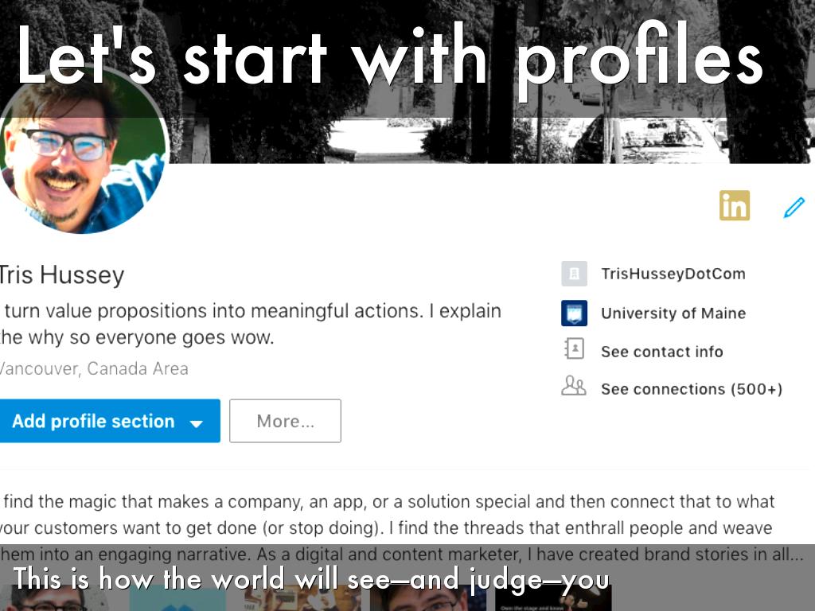Click the See contact info link
The width and height of the screenshot is (815, 611).
tap(661, 351)
